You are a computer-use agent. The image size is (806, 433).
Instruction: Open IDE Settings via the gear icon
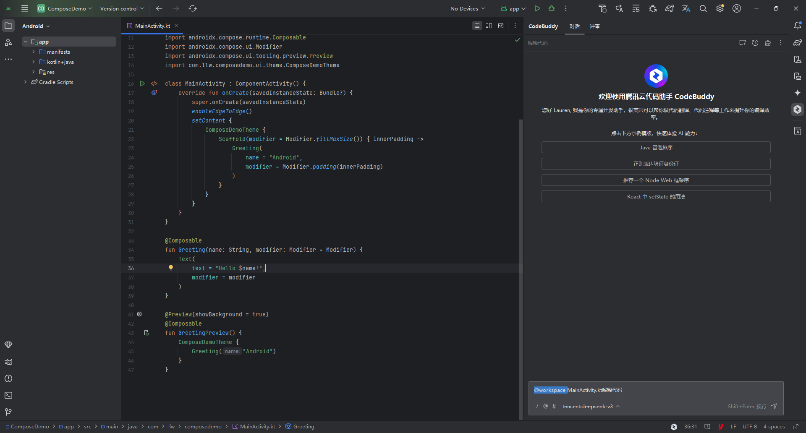click(720, 8)
